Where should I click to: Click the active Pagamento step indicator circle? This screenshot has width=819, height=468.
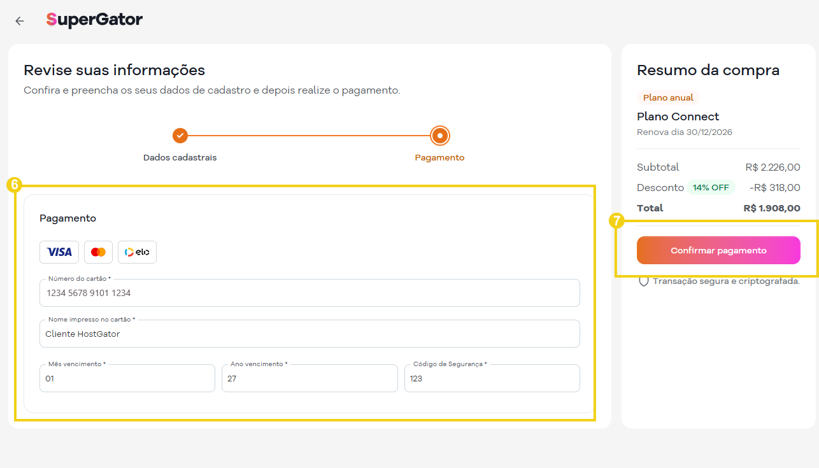(439, 135)
